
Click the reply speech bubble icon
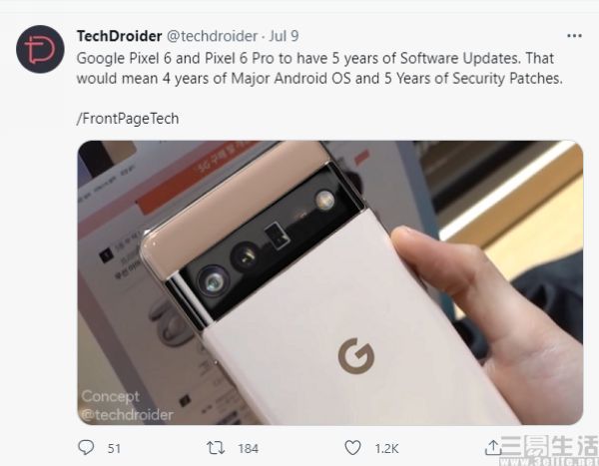coord(86,447)
